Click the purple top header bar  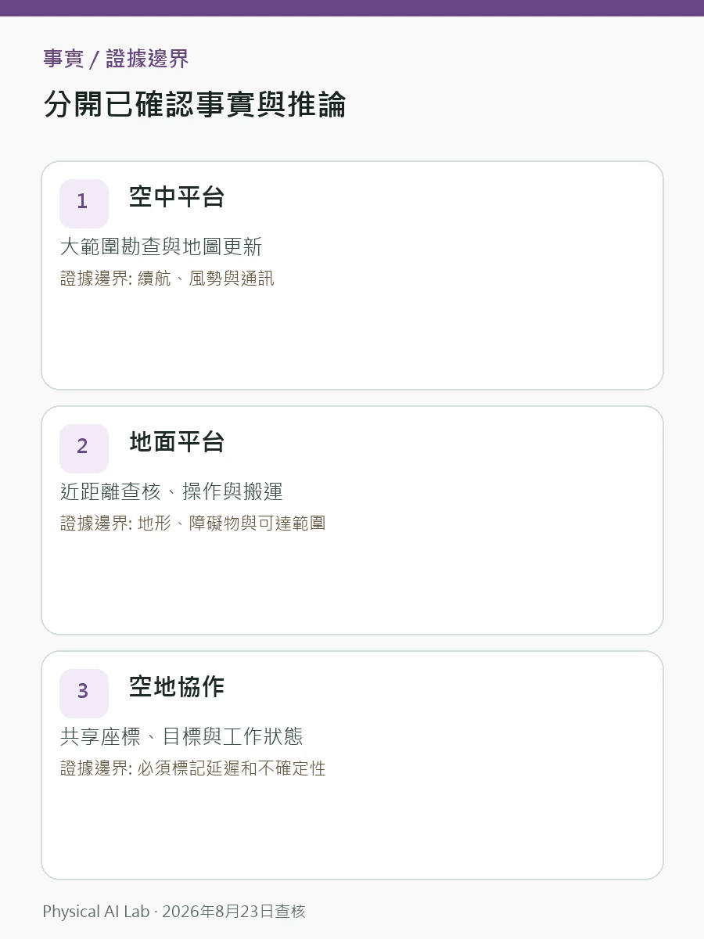pos(352,8)
